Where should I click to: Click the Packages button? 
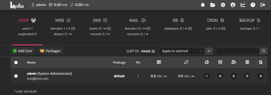tap(50, 51)
